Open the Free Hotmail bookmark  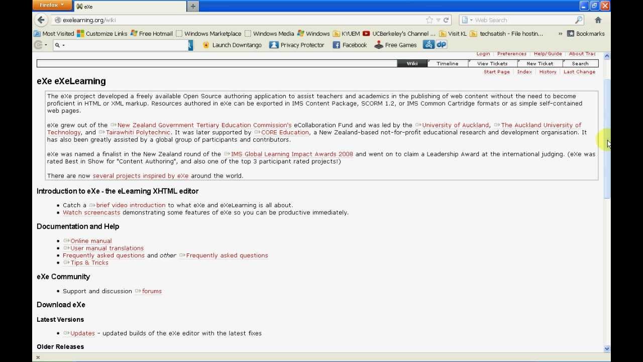coord(151,34)
